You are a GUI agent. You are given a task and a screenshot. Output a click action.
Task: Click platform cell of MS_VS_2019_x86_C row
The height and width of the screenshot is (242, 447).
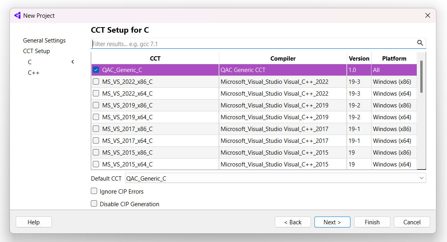click(x=394, y=105)
